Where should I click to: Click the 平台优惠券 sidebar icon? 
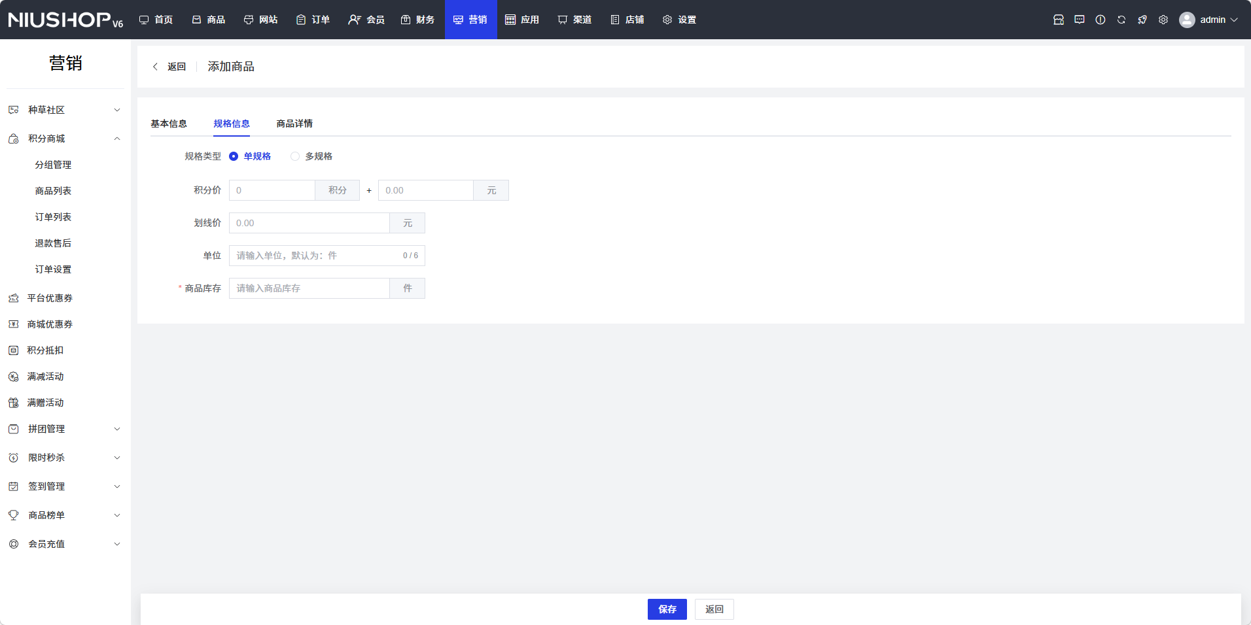tap(13, 298)
